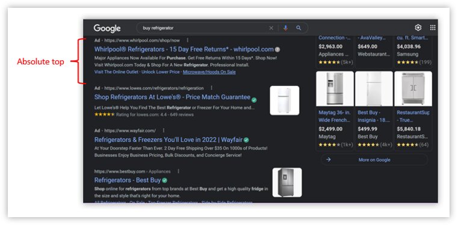
Task: Click the arrow icon in More on Google
Action: click(x=329, y=159)
